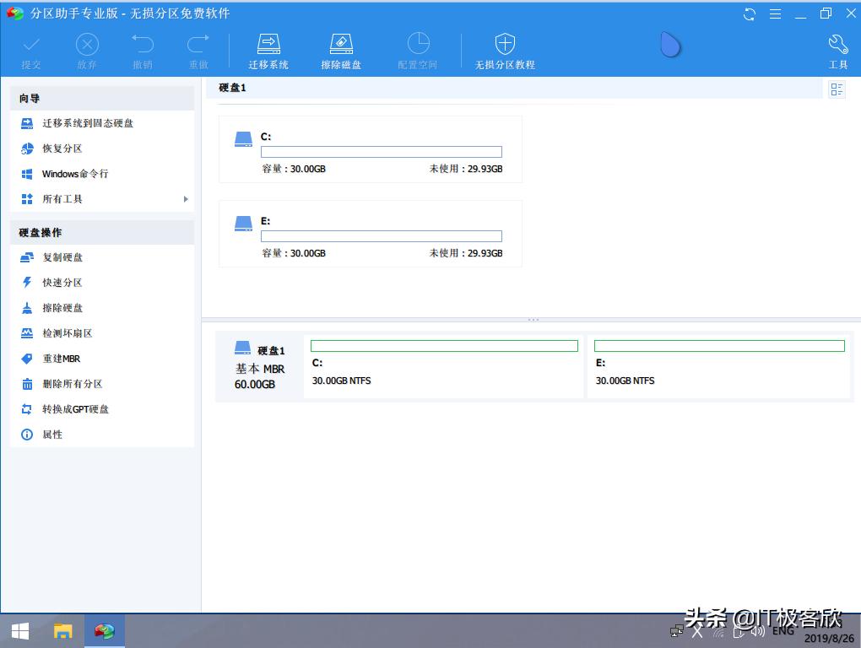Select the E: partition in the disk map
The image size is (861, 648).
[719, 366]
